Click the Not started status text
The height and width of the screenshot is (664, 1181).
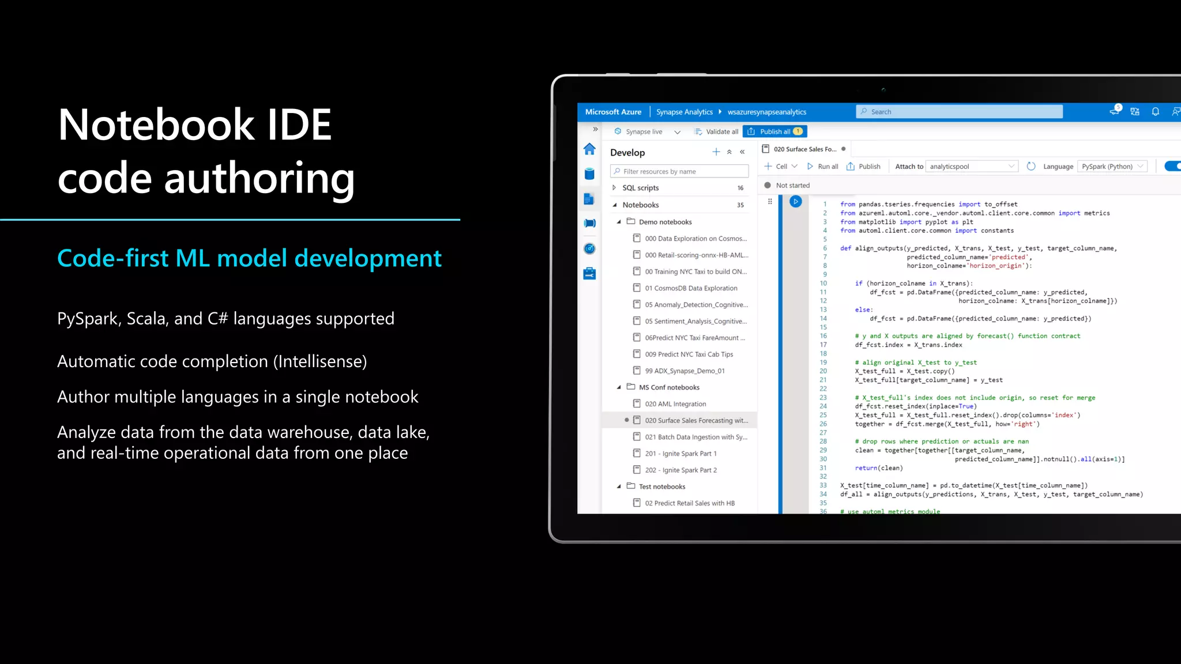793,185
